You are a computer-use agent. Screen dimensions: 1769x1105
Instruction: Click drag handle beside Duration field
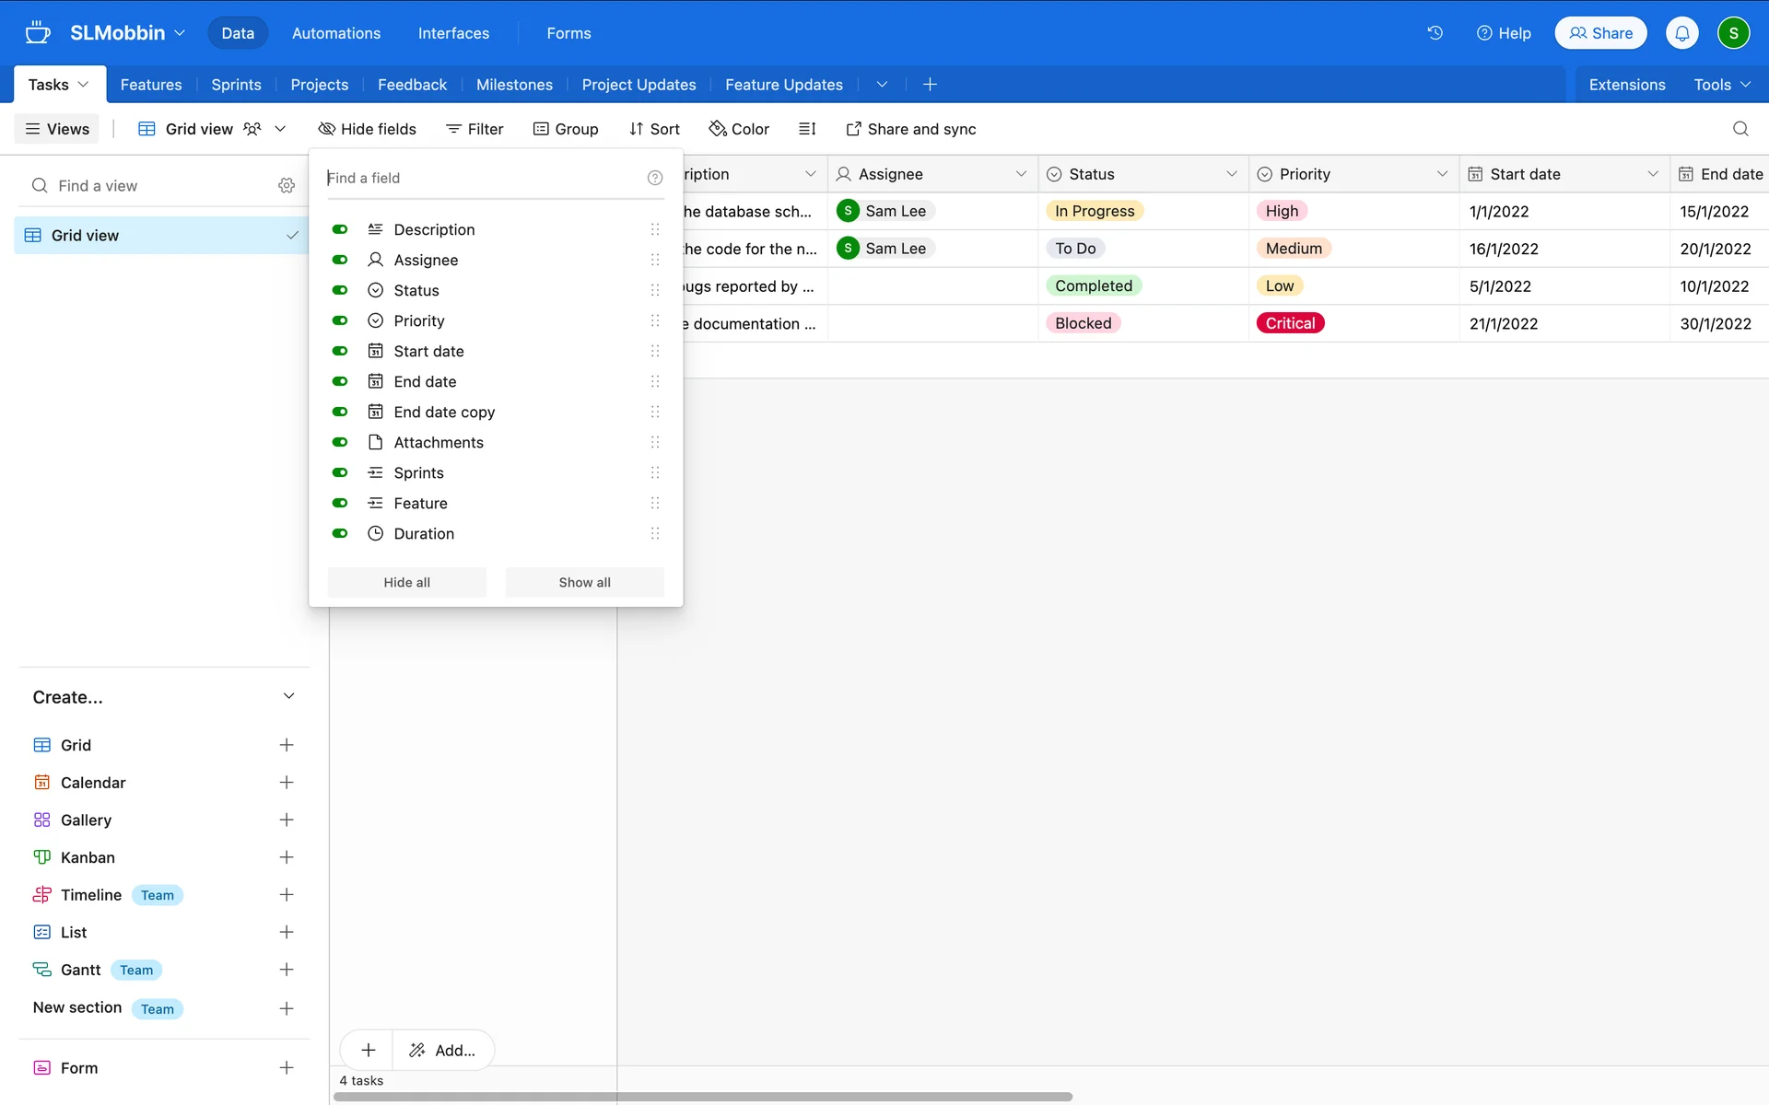[x=655, y=534]
